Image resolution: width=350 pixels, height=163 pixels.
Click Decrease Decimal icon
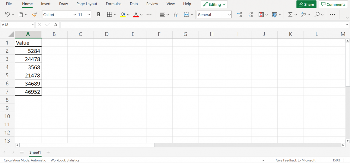(250, 14)
